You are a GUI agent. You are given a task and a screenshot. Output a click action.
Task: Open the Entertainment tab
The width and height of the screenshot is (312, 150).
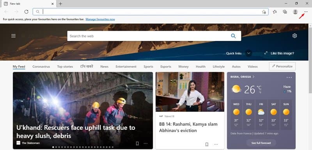coord(126,67)
